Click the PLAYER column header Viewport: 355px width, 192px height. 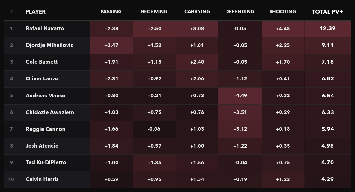tap(36, 12)
